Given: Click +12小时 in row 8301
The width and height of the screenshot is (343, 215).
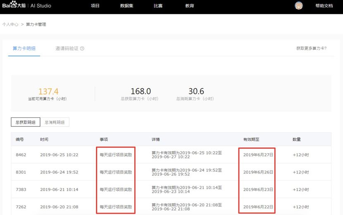Looking at the screenshot, I should coord(301,172).
